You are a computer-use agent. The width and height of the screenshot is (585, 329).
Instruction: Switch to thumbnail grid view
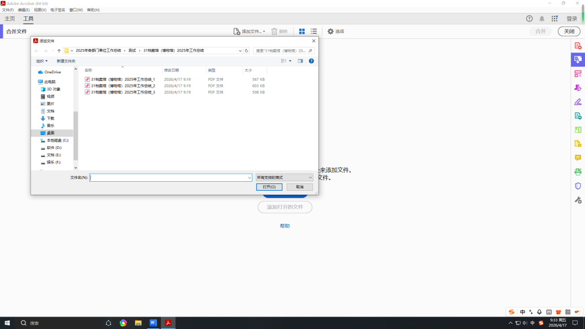[302, 32]
